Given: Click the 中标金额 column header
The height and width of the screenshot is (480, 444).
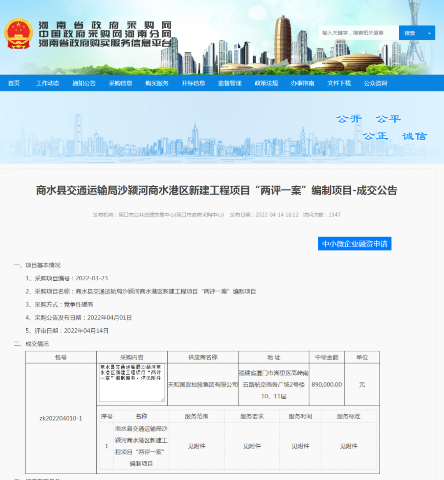Looking at the screenshot, I should [327, 357].
